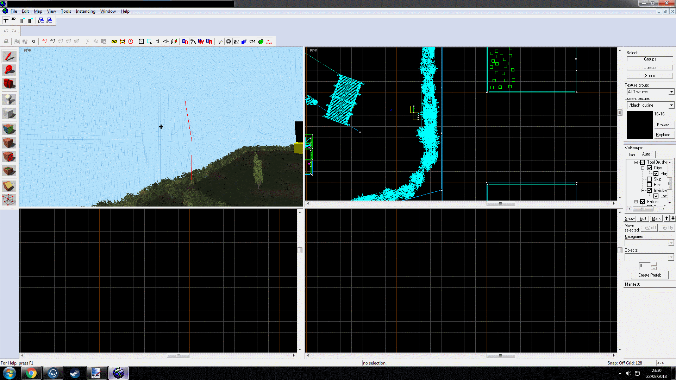This screenshot has width=676, height=380.
Task: Toggle the green leaf toolbar icon
Action: [x=261, y=42]
